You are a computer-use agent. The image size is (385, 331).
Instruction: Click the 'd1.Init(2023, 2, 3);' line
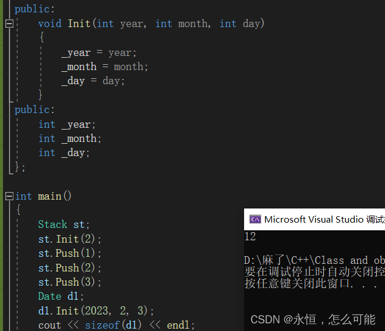pos(96,310)
